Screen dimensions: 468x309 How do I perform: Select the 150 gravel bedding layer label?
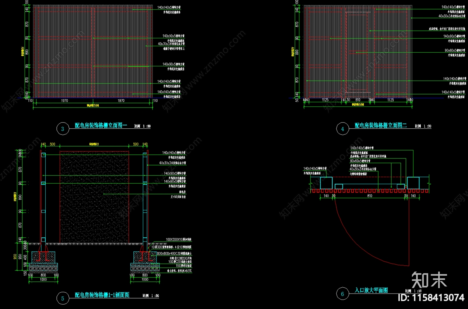pos(184,266)
